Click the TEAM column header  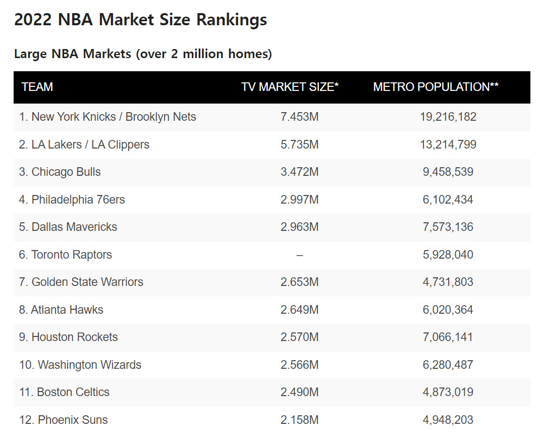(37, 87)
